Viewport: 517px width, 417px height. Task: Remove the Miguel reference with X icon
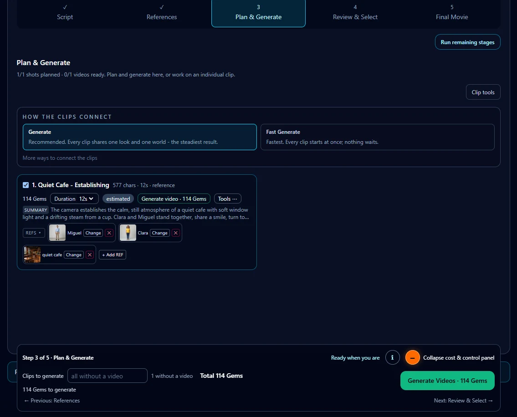tap(109, 233)
